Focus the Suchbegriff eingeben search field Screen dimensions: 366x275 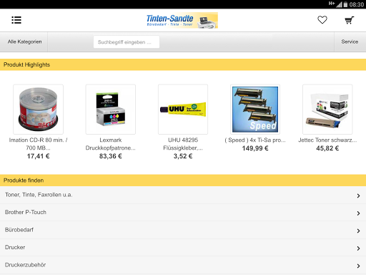[x=127, y=42]
